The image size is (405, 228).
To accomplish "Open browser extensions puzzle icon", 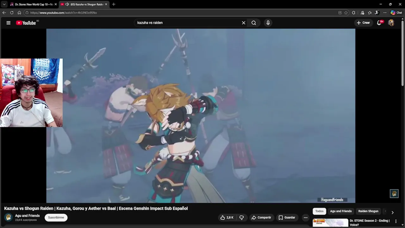I will pos(353,13).
